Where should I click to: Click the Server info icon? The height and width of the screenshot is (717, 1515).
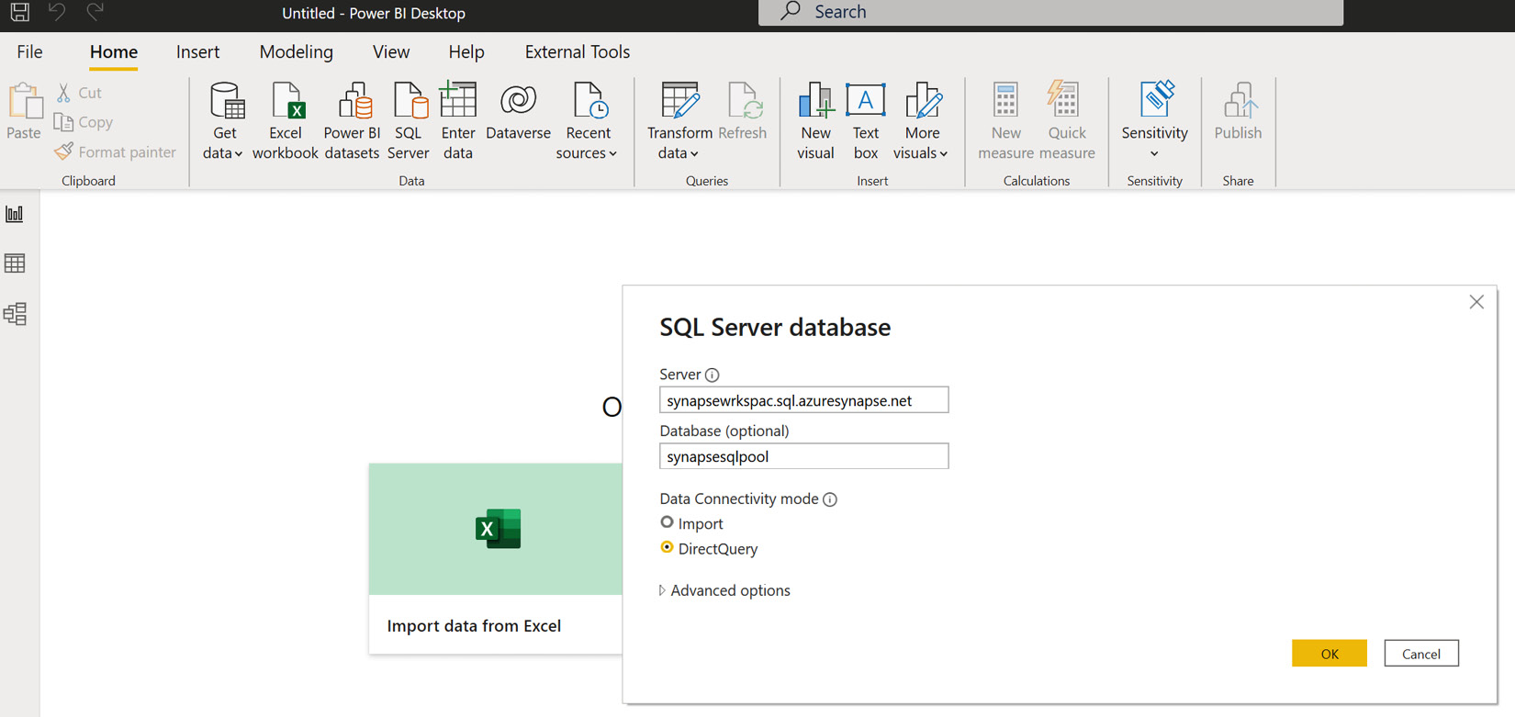[x=713, y=375]
